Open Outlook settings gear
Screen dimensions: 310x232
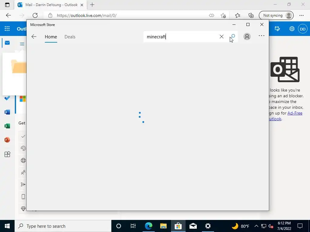point(292,29)
